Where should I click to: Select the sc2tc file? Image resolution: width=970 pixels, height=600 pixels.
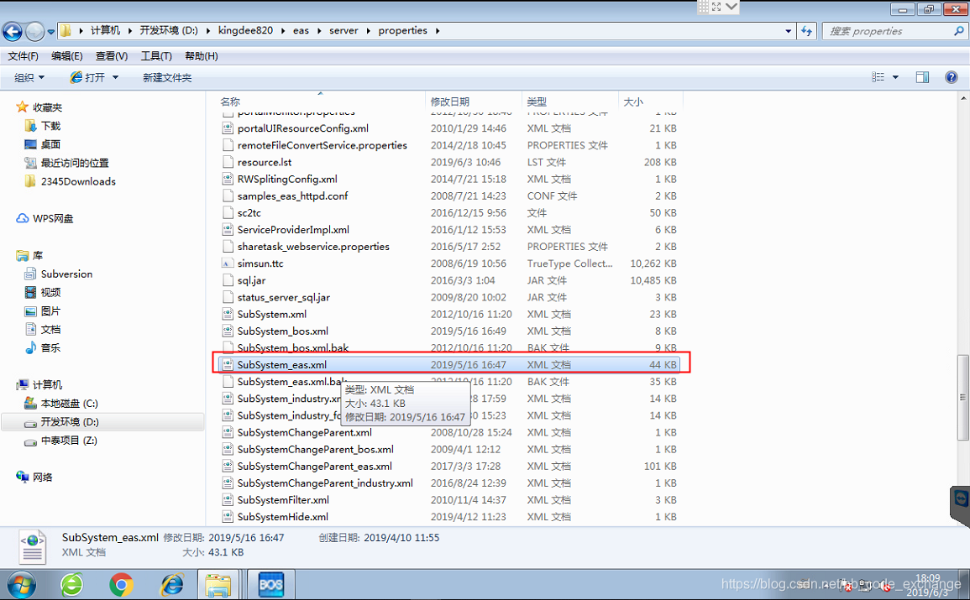point(249,213)
